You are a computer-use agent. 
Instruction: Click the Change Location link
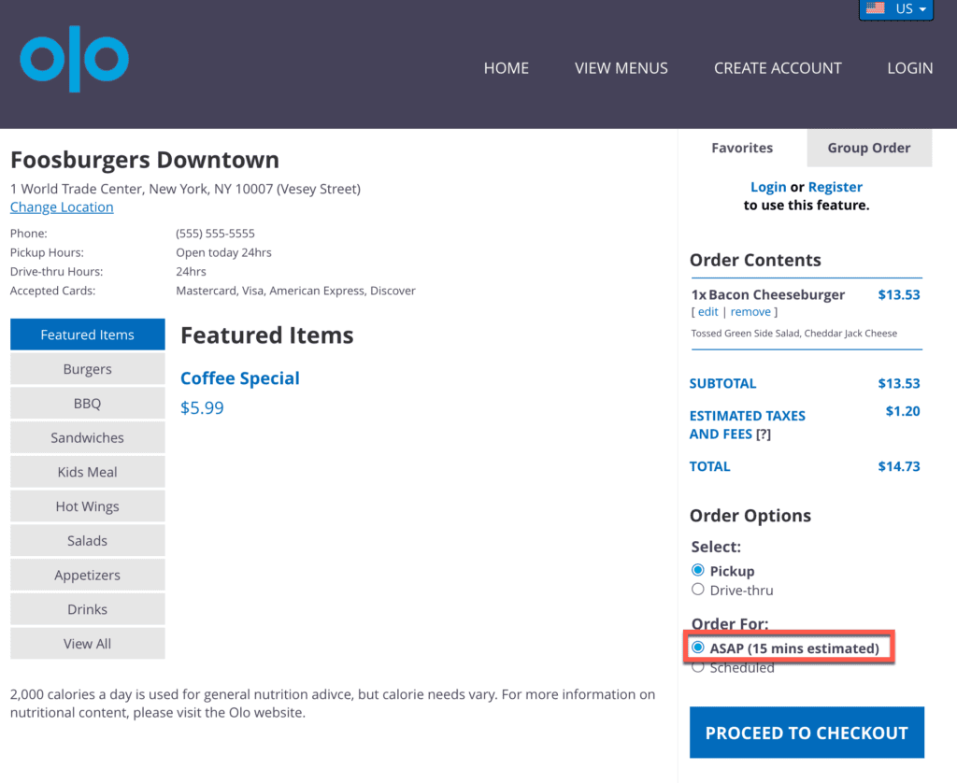click(x=61, y=206)
